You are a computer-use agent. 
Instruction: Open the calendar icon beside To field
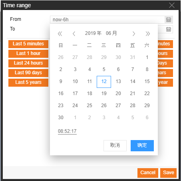coord(169,29)
